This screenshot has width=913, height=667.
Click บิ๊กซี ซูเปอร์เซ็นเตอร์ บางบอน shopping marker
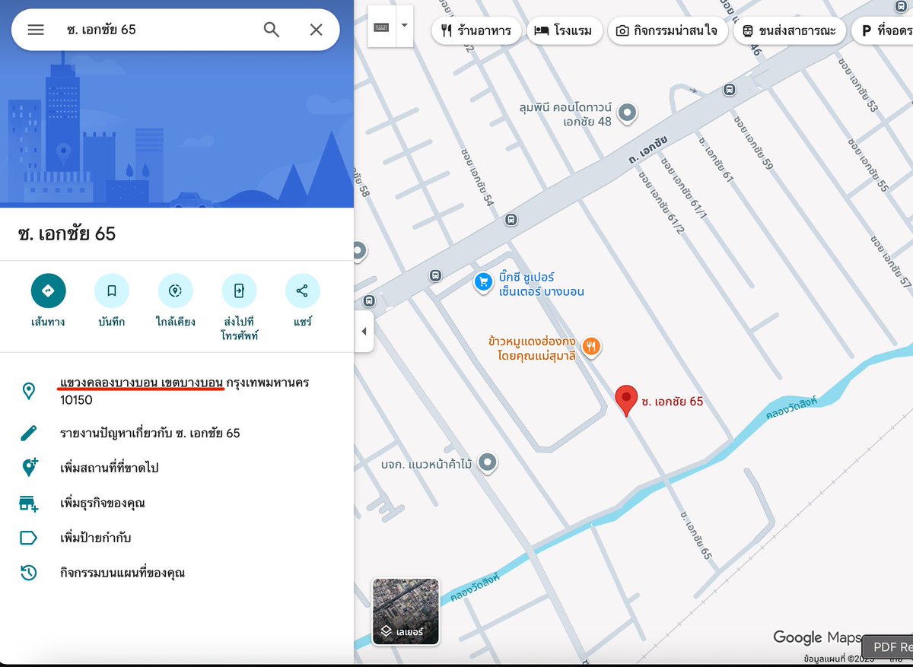483,283
